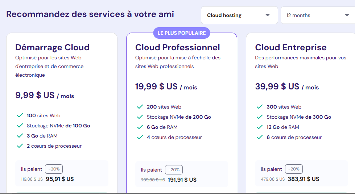Expand the 12 months period dropdown
The width and height of the screenshot is (355, 194).
[318, 15]
